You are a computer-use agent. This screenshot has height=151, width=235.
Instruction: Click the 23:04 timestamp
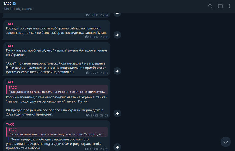pyautogui.click(x=104, y=15)
